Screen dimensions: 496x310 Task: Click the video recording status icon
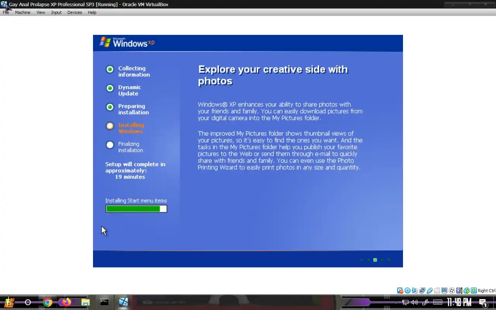451,291
